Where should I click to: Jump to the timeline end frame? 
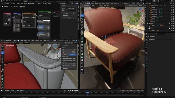[78, 91]
